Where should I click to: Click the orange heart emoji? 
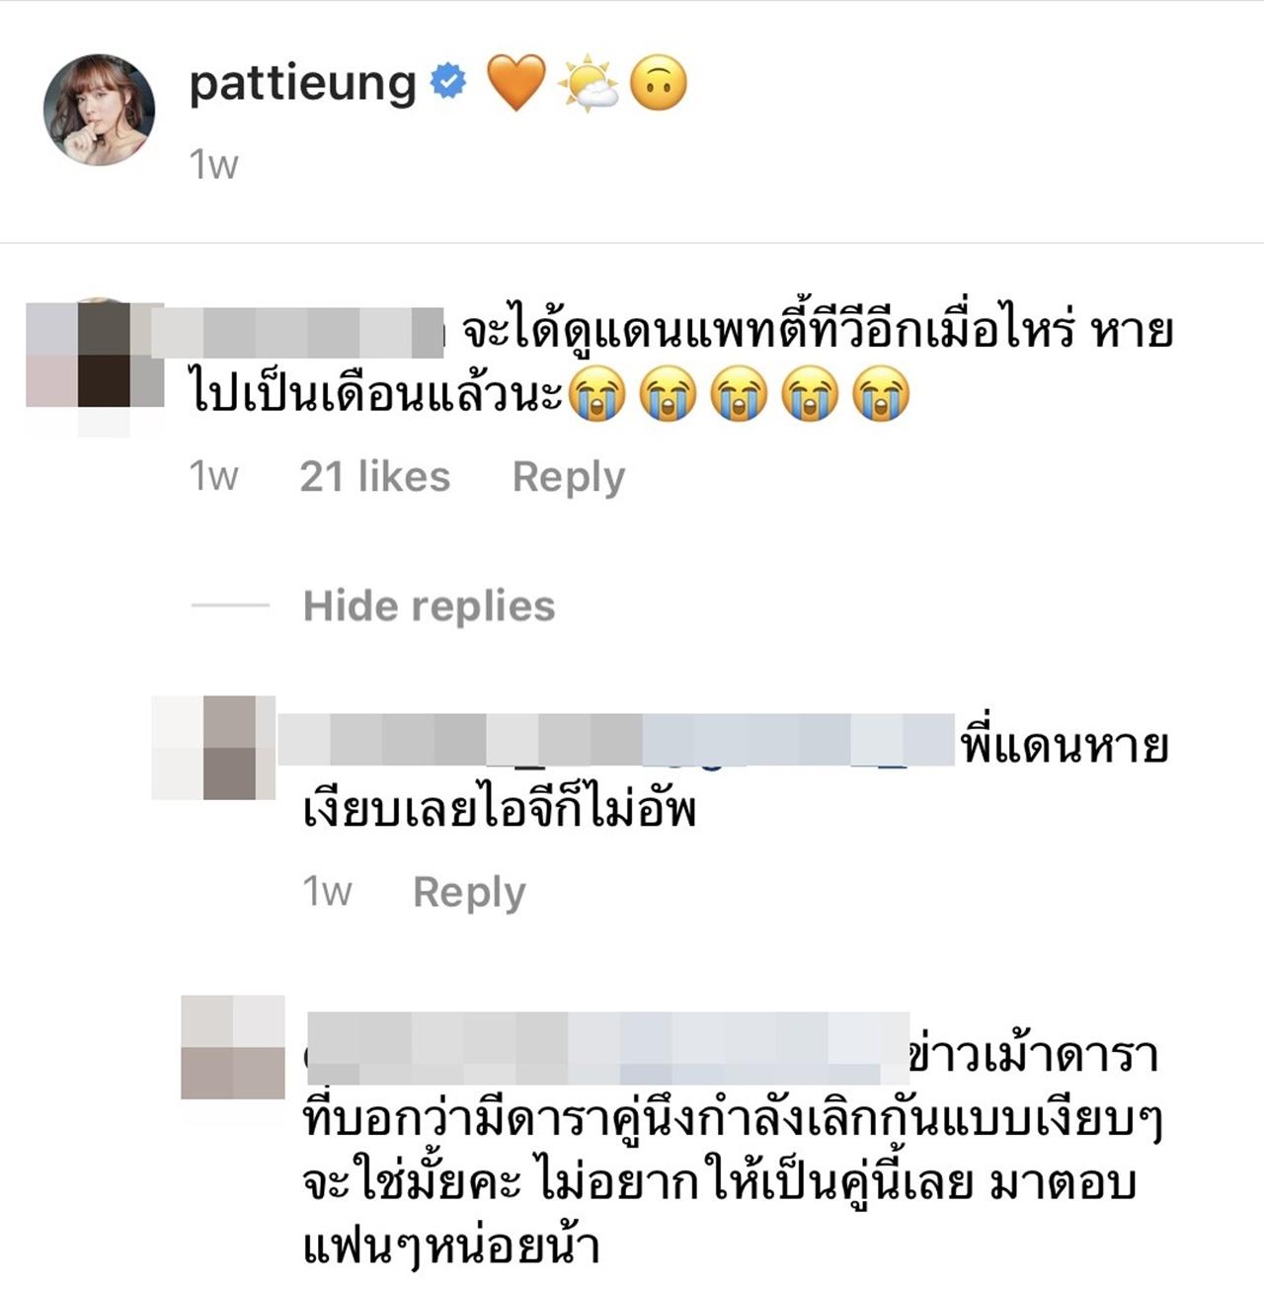(516, 83)
